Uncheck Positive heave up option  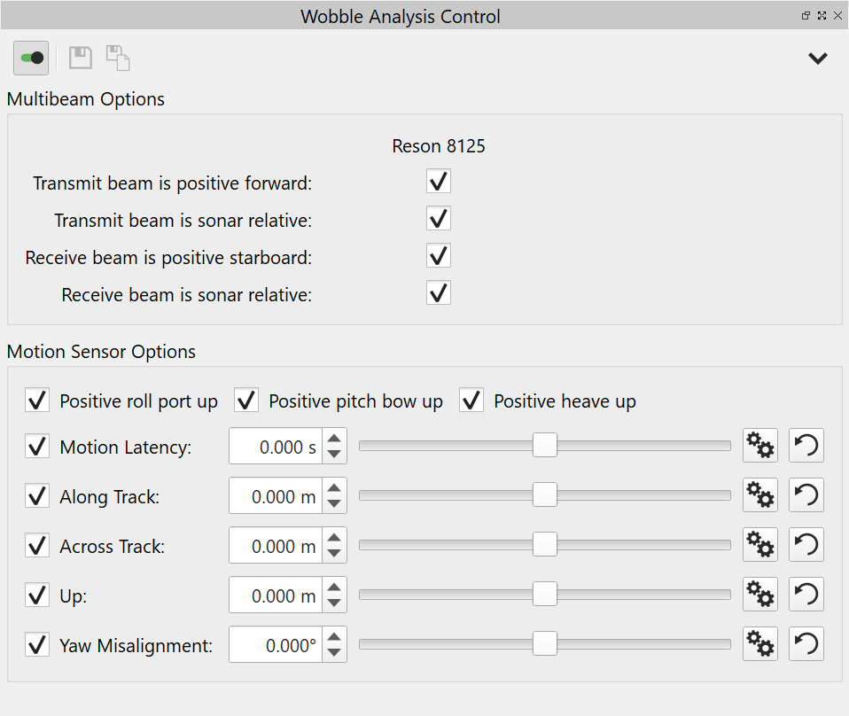[471, 401]
